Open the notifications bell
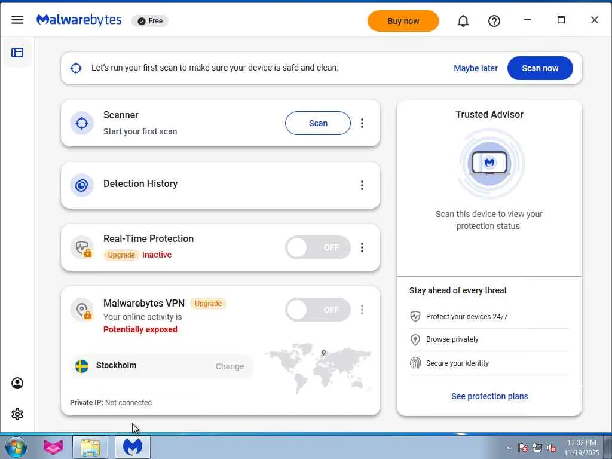 tap(463, 21)
